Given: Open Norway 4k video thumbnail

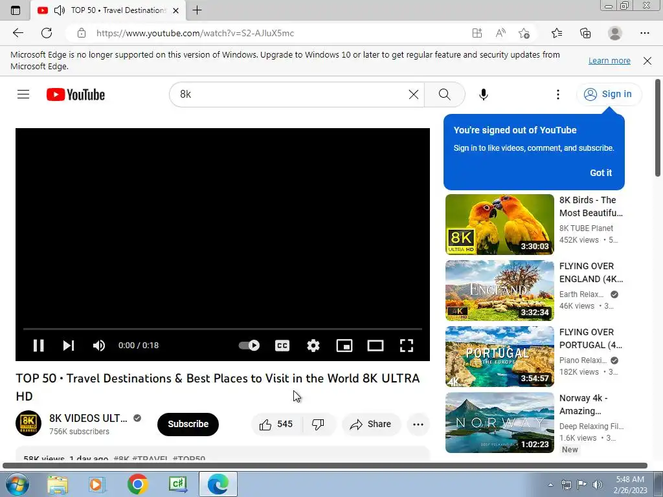Looking at the screenshot, I should 499,423.
